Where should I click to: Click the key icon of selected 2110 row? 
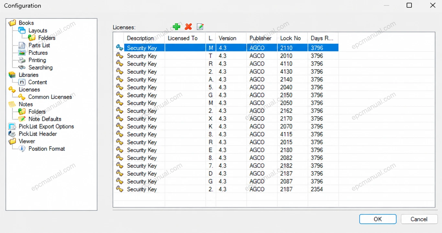(x=120, y=48)
